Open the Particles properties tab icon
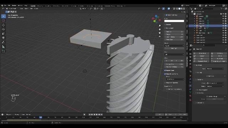The width and height of the screenshot is (228, 128). click(x=190, y=82)
